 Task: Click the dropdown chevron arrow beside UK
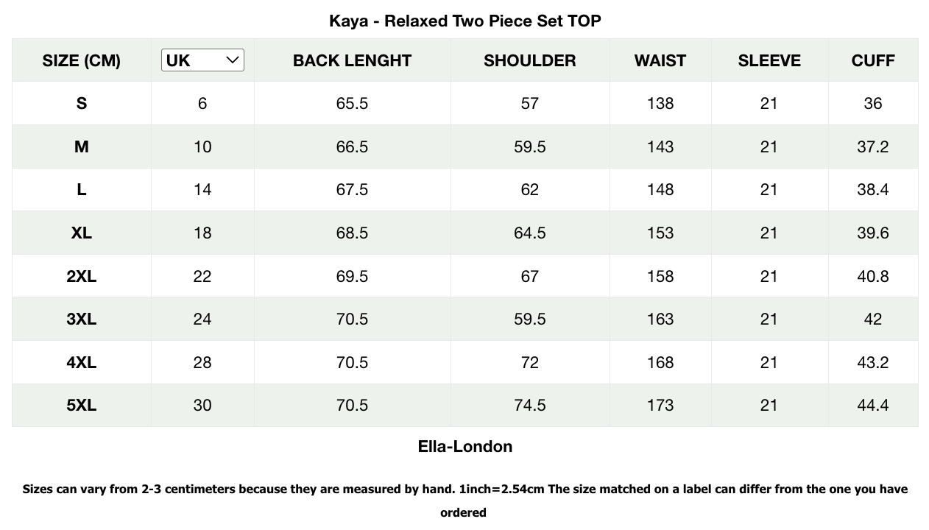(233, 60)
